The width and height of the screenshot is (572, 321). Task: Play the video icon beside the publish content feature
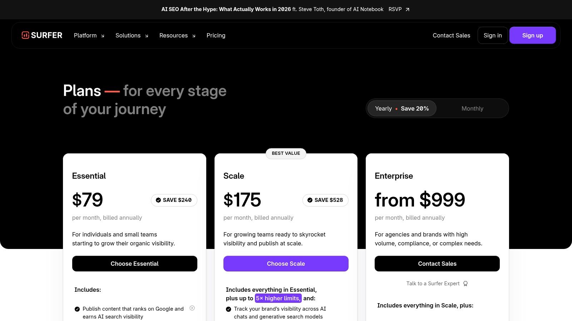[x=193, y=308]
